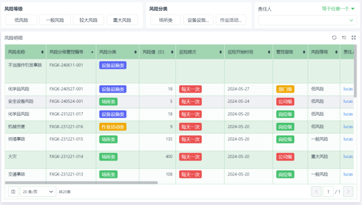The width and height of the screenshot is (362, 205).
Task: Click the next page arrow button
Action: point(348,192)
